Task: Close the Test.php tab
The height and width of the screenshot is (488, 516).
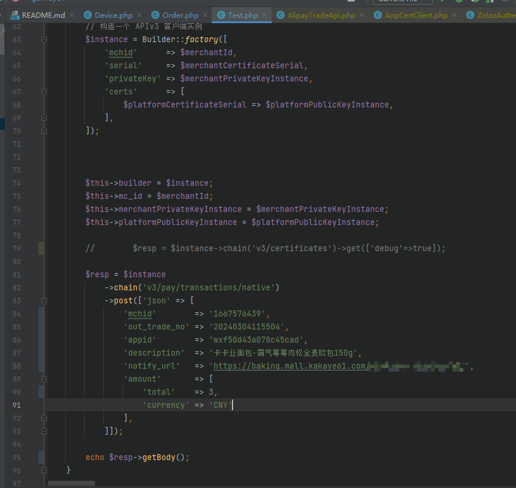Action: tap(265, 15)
